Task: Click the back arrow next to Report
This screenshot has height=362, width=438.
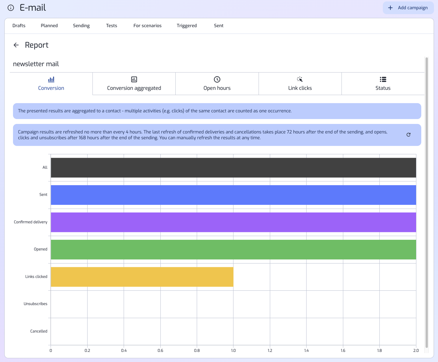Action: (16, 45)
